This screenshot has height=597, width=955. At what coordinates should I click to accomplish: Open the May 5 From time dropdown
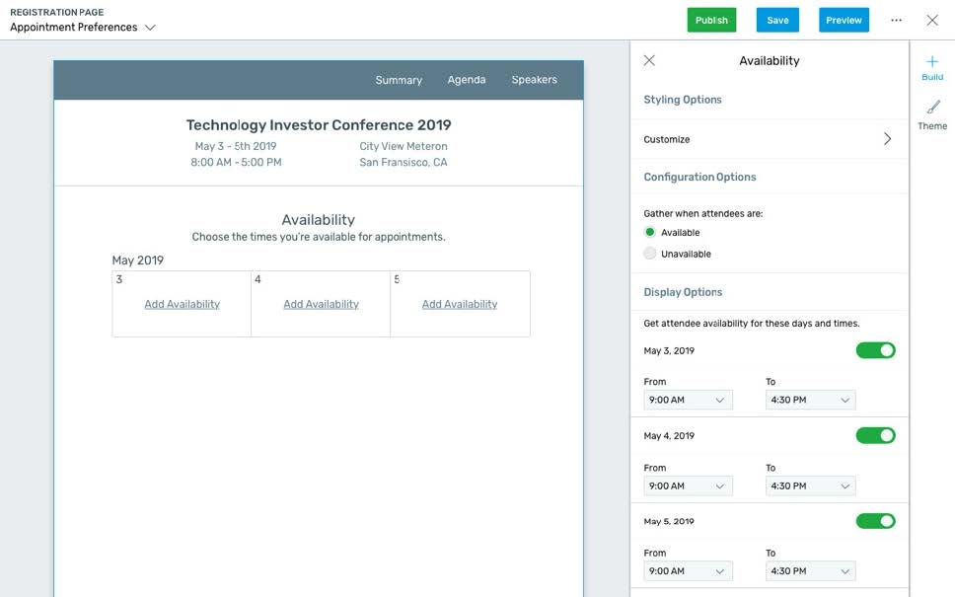688,571
